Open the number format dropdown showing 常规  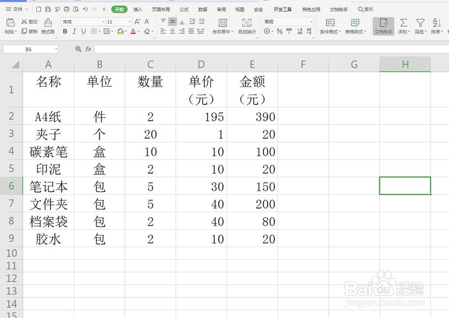[x=287, y=21]
